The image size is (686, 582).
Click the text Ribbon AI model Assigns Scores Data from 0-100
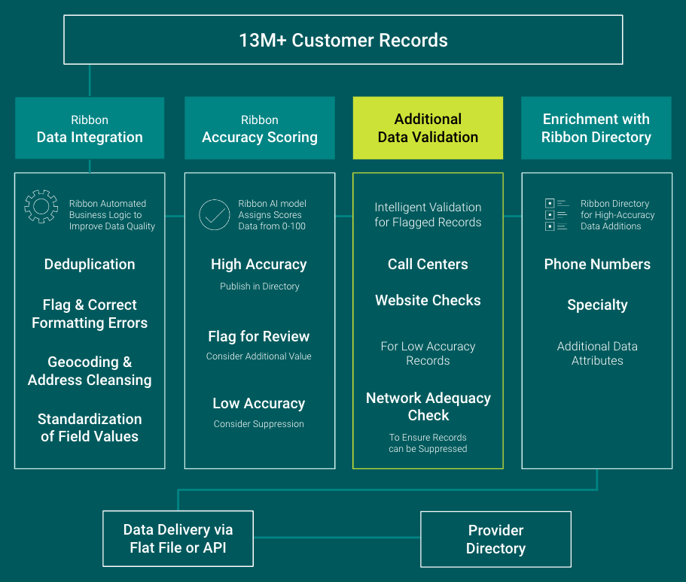[272, 214]
